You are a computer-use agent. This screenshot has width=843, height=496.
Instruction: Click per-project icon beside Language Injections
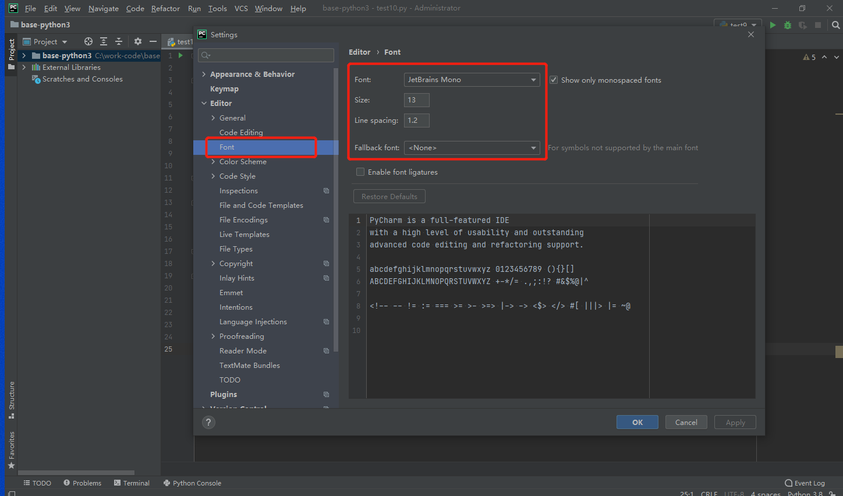(x=327, y=322)
